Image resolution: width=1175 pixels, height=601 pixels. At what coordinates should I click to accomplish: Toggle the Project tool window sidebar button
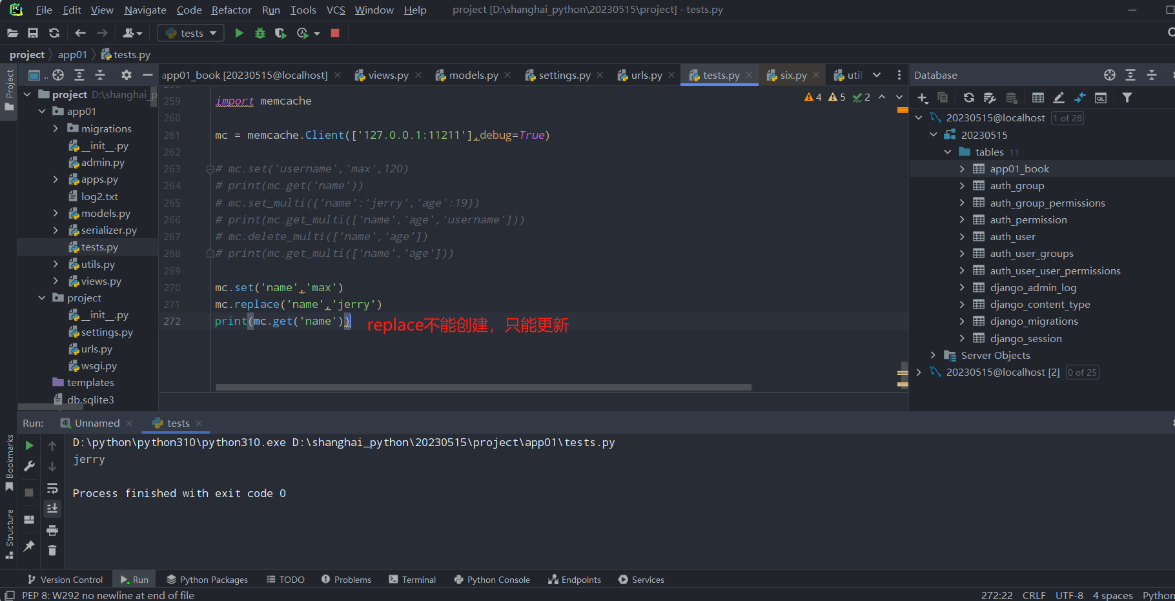[x=9, y=90]
